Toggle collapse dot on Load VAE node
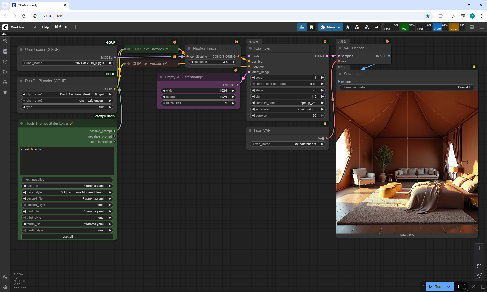Screen dimensions: 487x292 click(x=250, y=131)
